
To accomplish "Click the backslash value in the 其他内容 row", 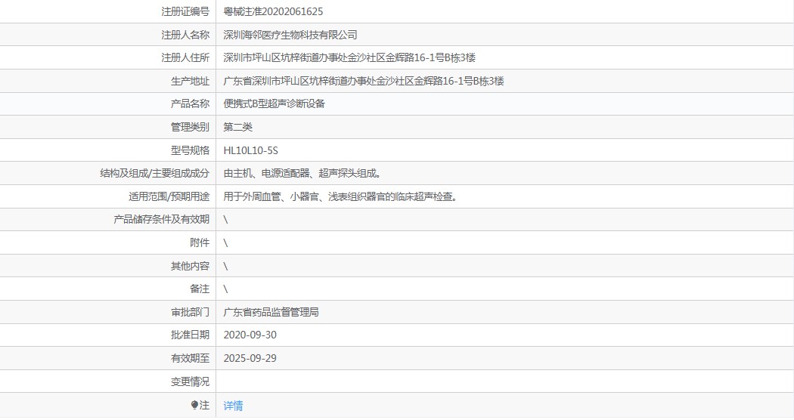I will pyautogui.click(x=225, y=266).
